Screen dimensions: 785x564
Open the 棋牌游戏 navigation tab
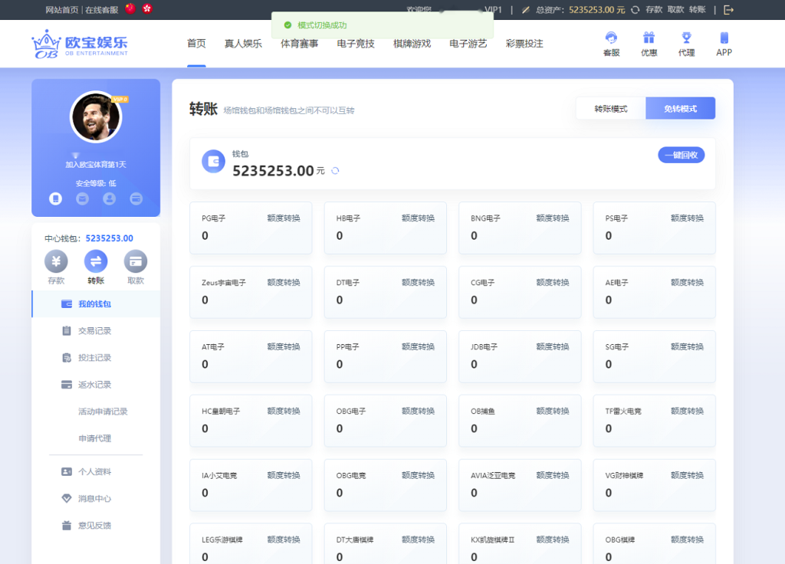coord(411,44)
